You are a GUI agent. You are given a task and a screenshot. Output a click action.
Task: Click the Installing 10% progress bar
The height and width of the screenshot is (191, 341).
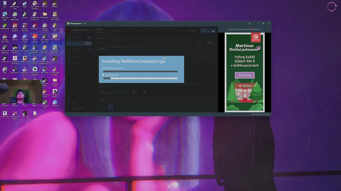click(140, 78)
